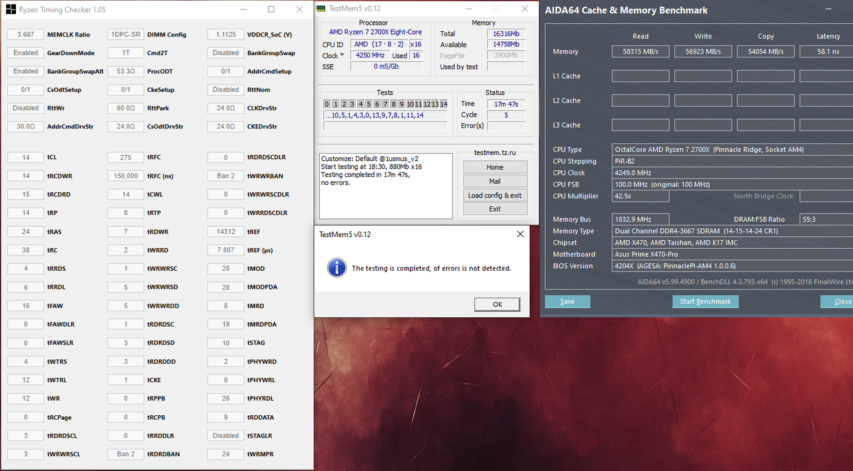Click OK in testing completed dialog
The height and width of the screenshot is (471, 853).
(497, 304)
